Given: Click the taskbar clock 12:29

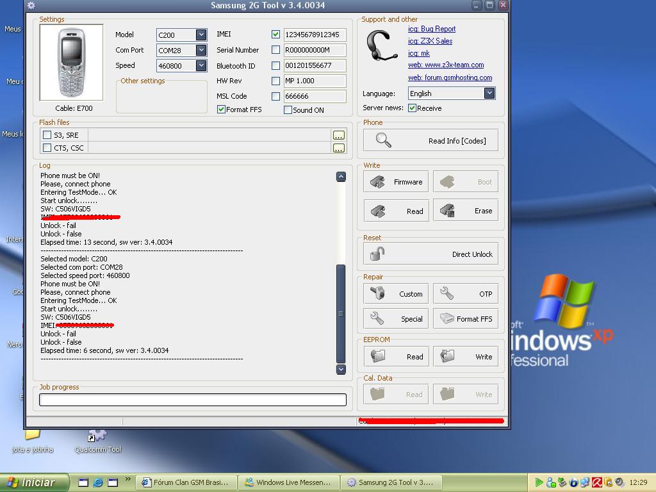Looking at the screenshot, I should click(638, 482).
